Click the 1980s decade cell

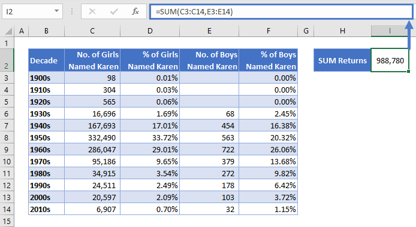46,174
